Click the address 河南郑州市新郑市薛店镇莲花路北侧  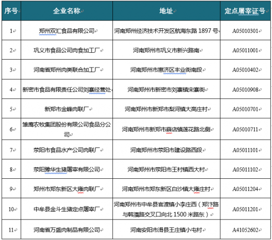[x=166, y=129]
